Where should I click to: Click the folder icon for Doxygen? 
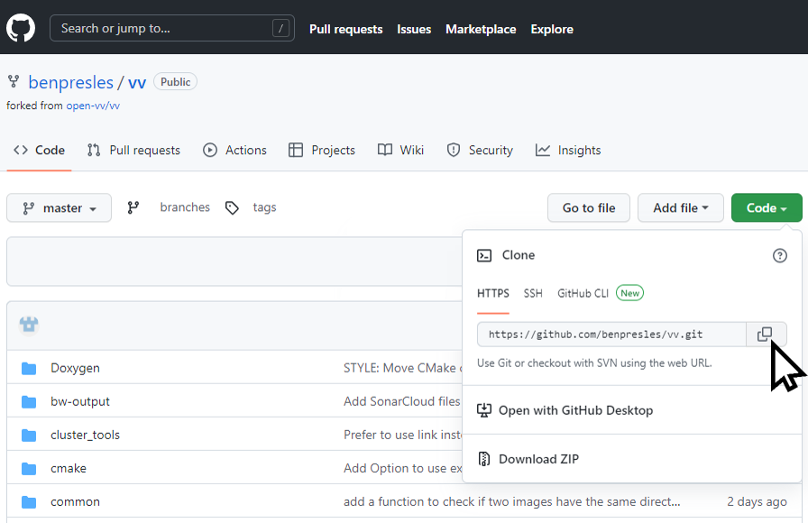click(x=29, y=369)
